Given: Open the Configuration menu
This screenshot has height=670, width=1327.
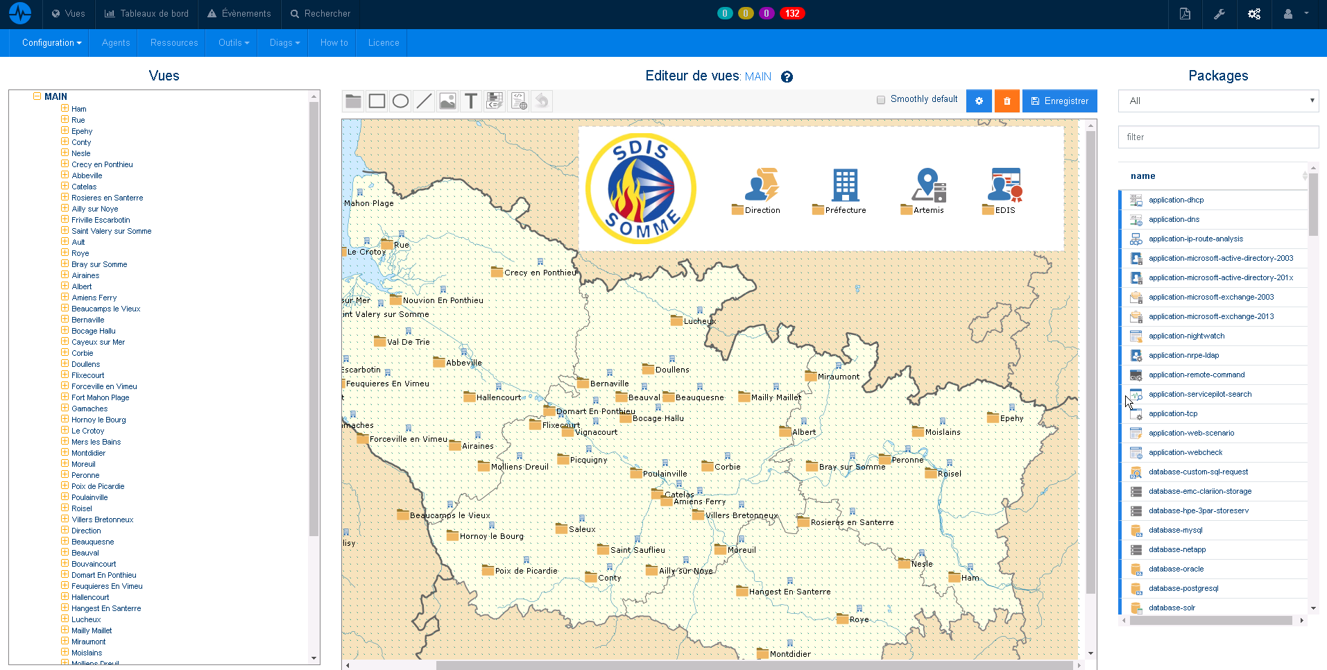Looking at the screenshot, I should (49, 42).
